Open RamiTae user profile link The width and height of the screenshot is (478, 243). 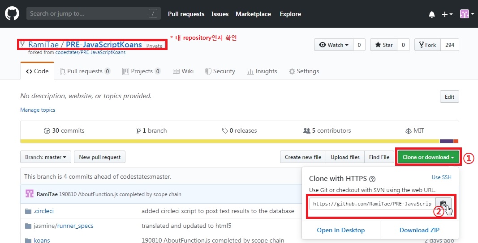click(43, 45)
